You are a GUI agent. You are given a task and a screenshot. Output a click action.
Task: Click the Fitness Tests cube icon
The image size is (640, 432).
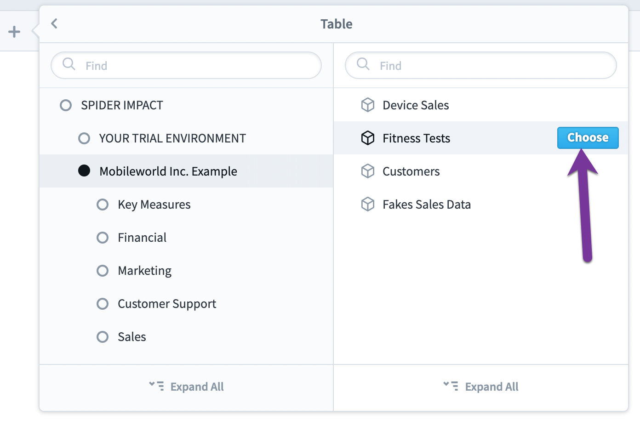(368, 138)
